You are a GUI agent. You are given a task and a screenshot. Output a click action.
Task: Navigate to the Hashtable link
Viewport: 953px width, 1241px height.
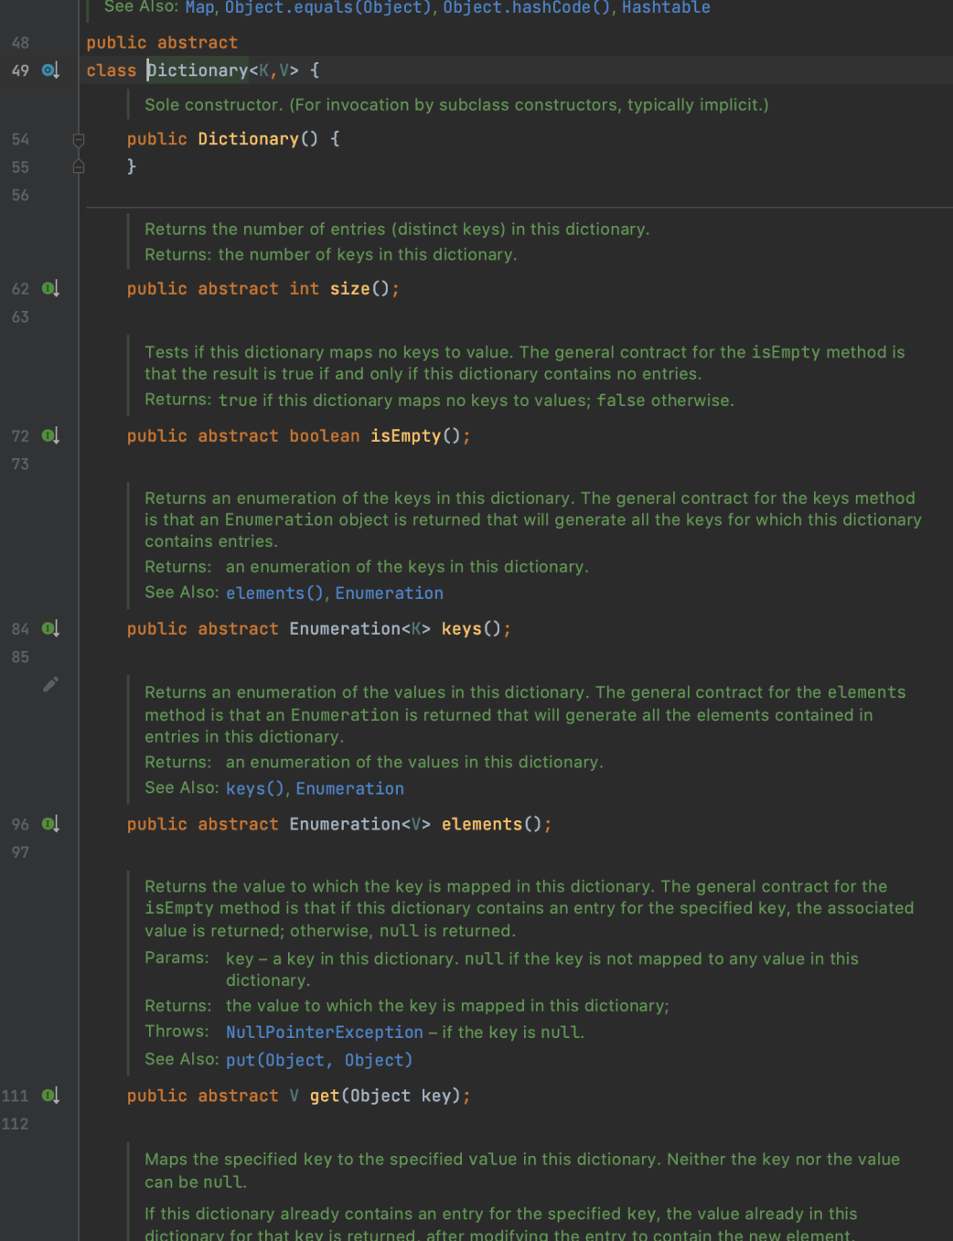666,7
